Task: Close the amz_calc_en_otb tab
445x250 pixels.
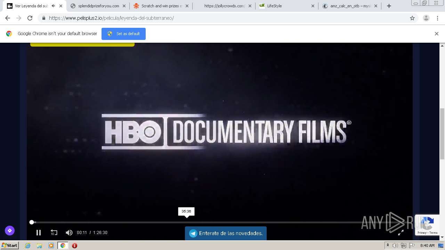Action: click(x=376, y=6)
